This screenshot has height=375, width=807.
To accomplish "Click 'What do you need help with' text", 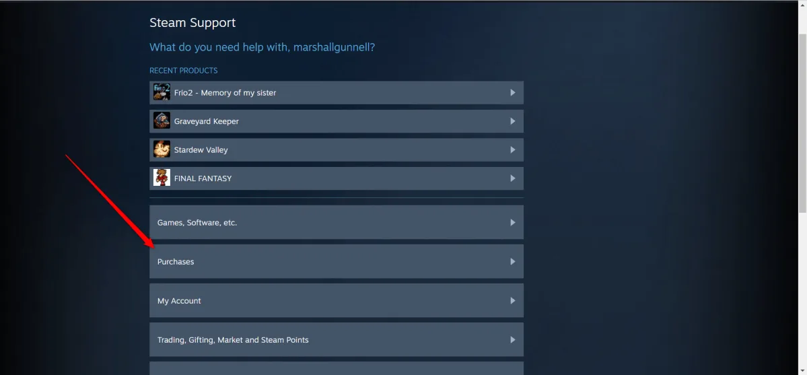I will coord(262,47).
